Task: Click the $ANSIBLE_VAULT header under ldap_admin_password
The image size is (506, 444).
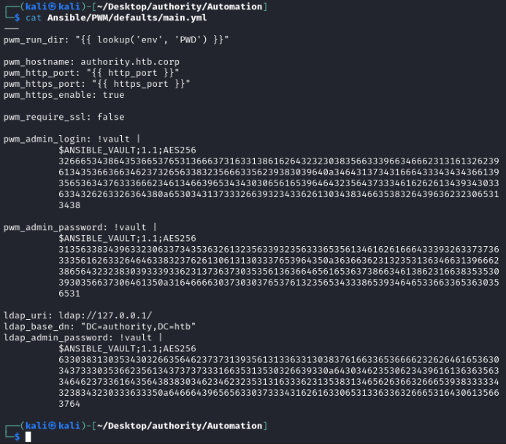Action: (129, 348)
